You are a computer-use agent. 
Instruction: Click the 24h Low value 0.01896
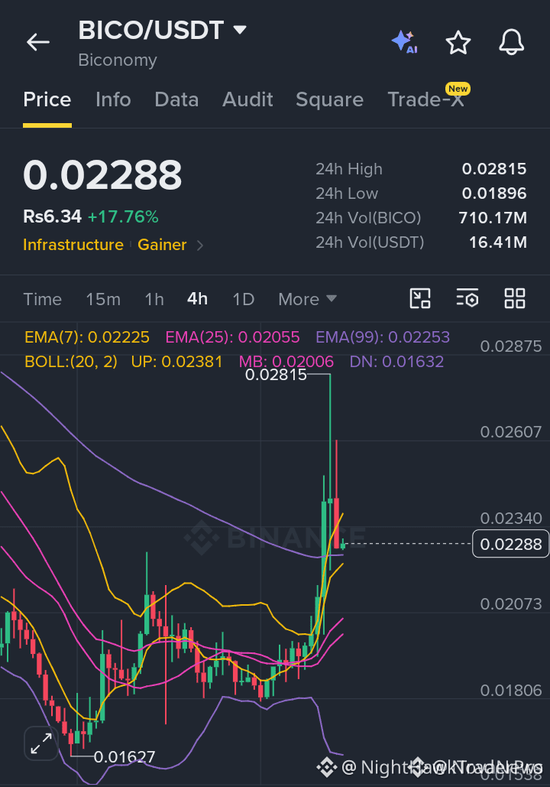[x=493, y=193]
